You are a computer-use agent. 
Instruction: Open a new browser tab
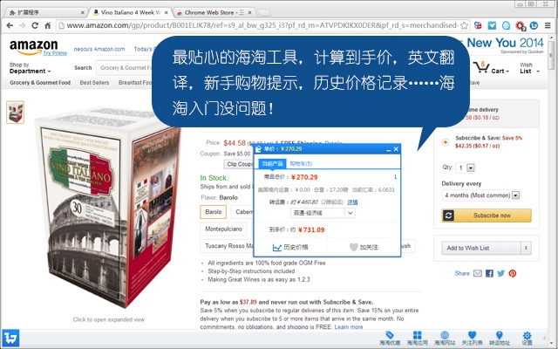tap(263, 13)
